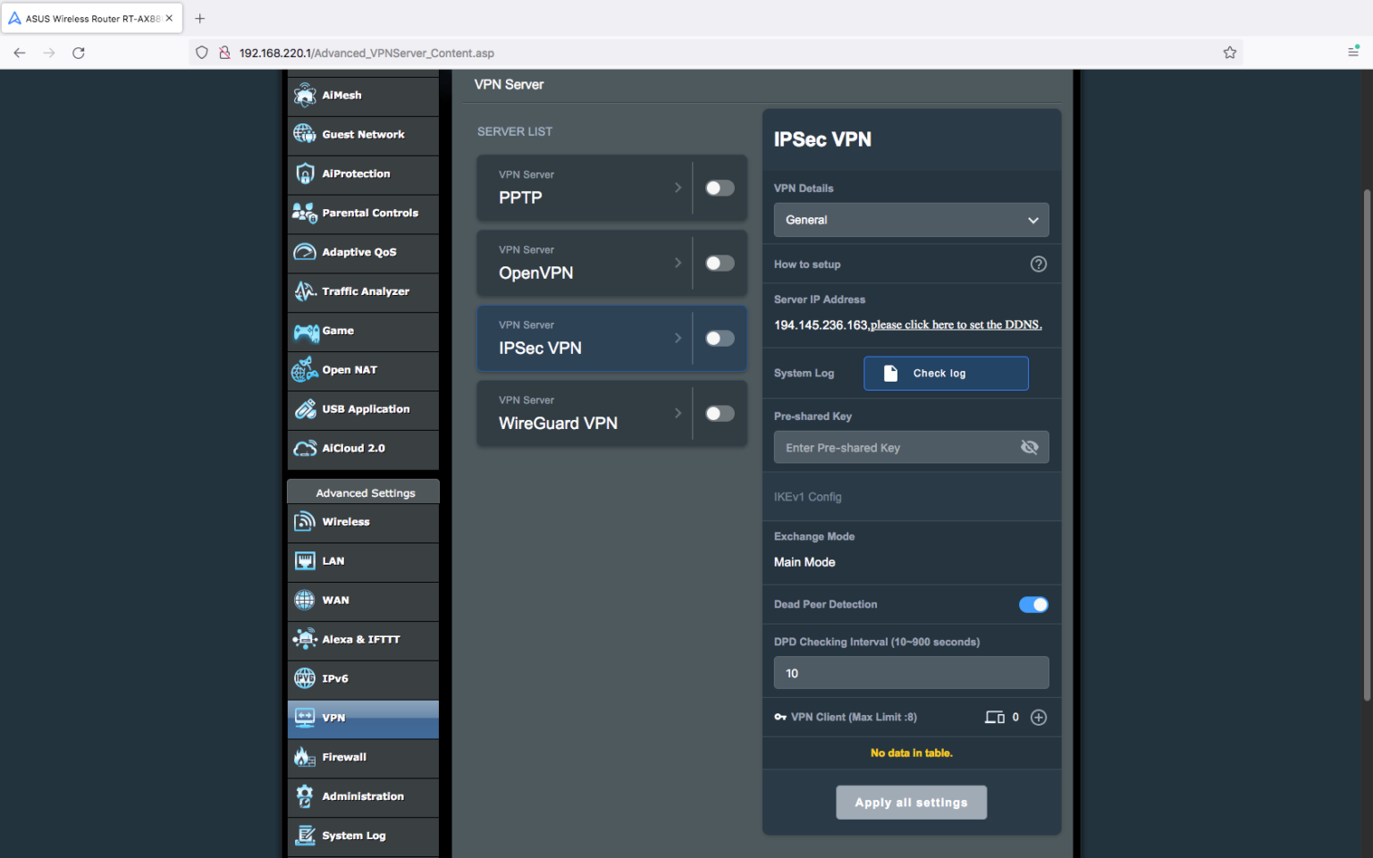This screenshot has width=1373, height=858.
Task: Click the Administration gear icon
Action: pos(305,795)
